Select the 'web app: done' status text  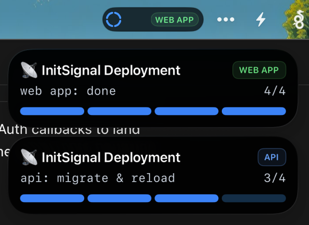68,91
